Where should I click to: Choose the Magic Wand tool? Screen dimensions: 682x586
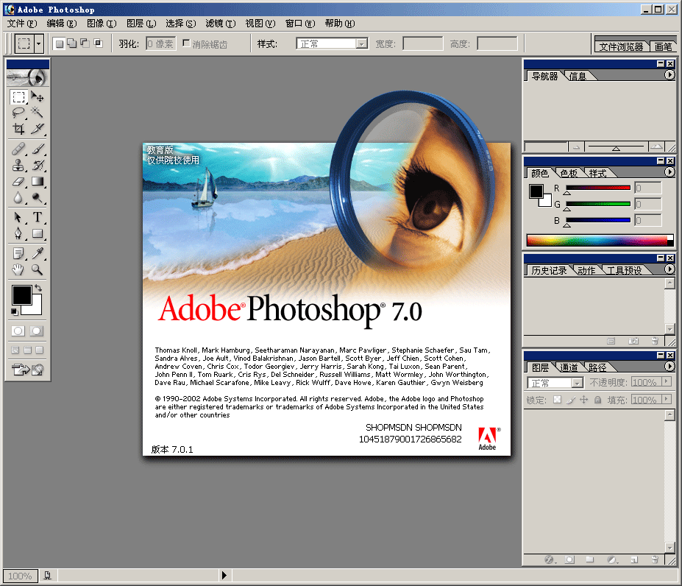coord(38,113)
